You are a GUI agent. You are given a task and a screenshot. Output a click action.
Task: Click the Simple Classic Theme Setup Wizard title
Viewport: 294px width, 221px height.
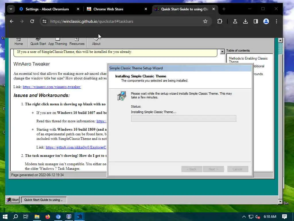136,68
